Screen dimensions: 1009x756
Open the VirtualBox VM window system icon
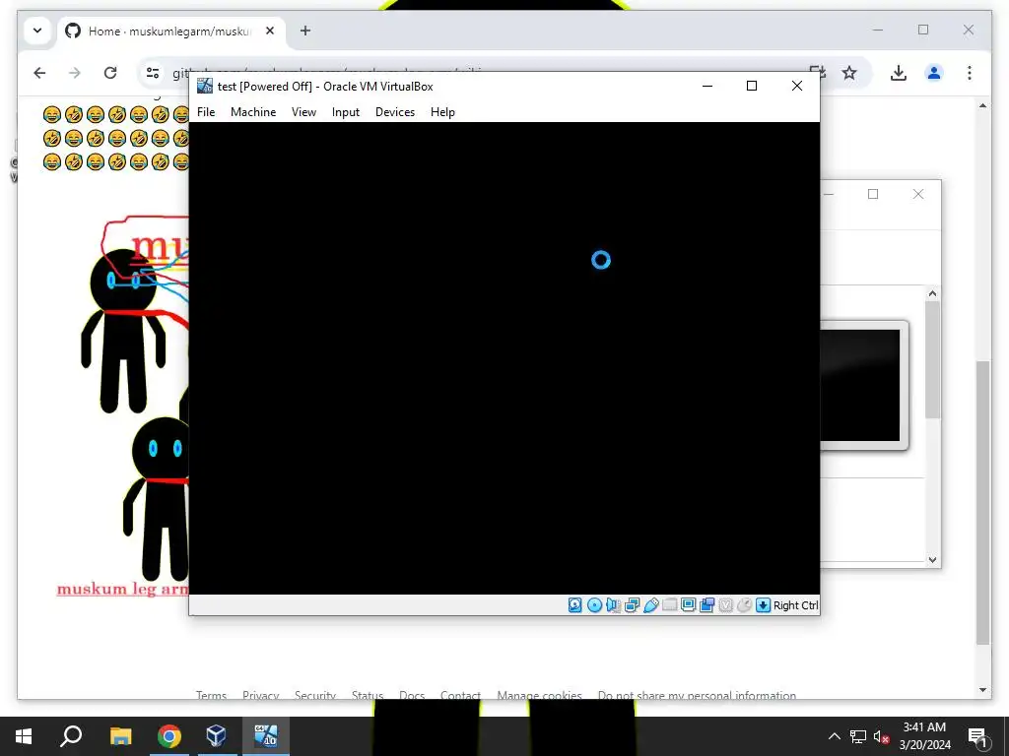click(x=205, y=86)
